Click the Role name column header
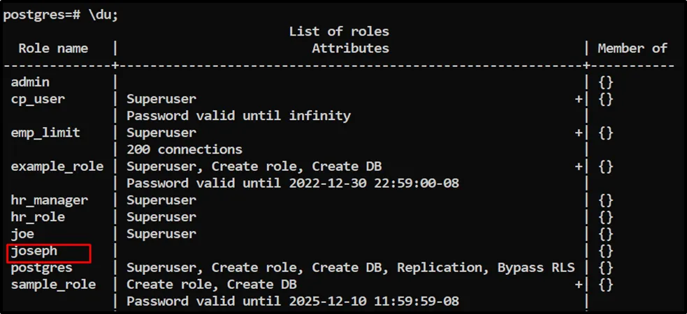 click(53, 48)
